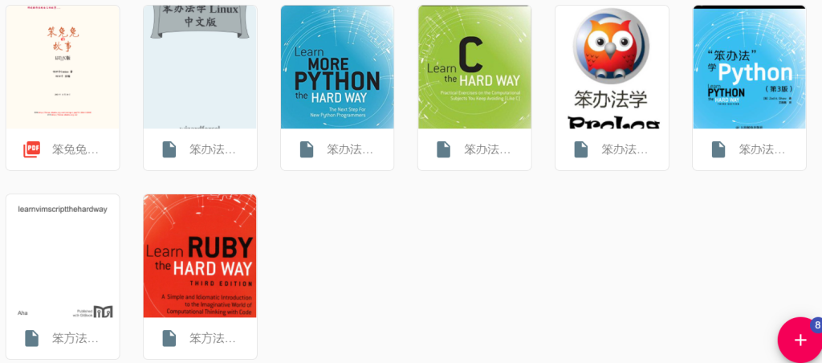Click file icon under Learn C card
The image size is (822, 363).
[443, 149]
